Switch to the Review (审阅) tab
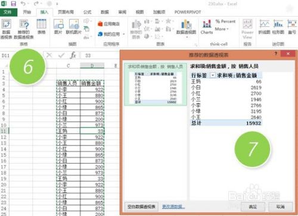The height and width of the screenshot is (216, 298). [x=122, y=12]
